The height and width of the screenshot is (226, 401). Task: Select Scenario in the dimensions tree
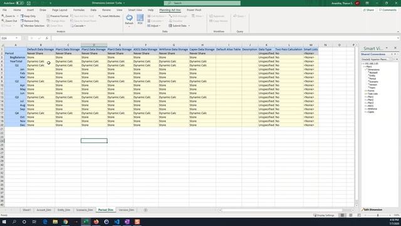(373, 82)
